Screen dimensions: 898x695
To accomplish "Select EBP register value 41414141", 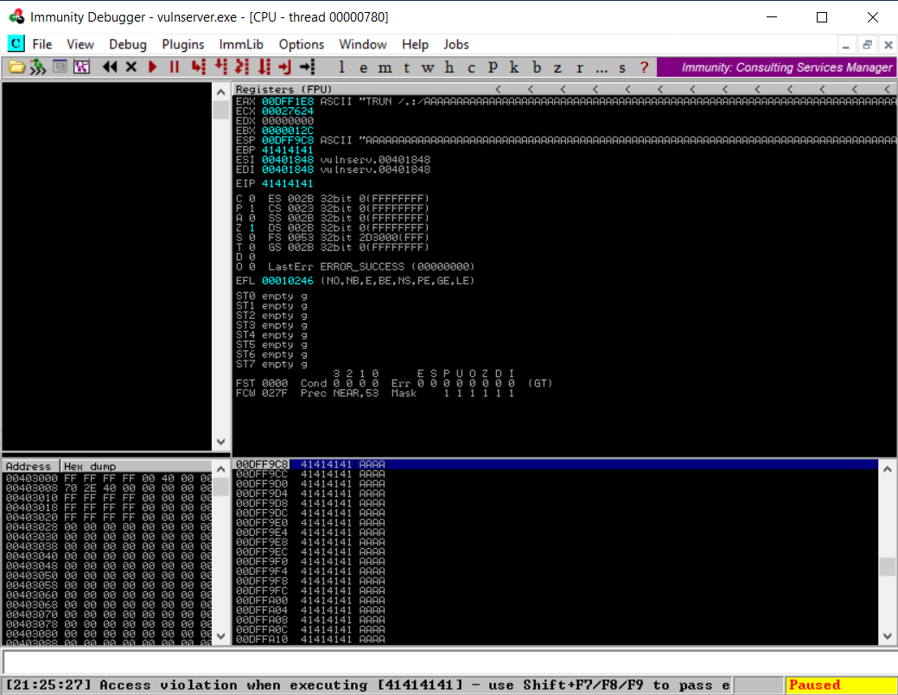I will click(288, 150).
